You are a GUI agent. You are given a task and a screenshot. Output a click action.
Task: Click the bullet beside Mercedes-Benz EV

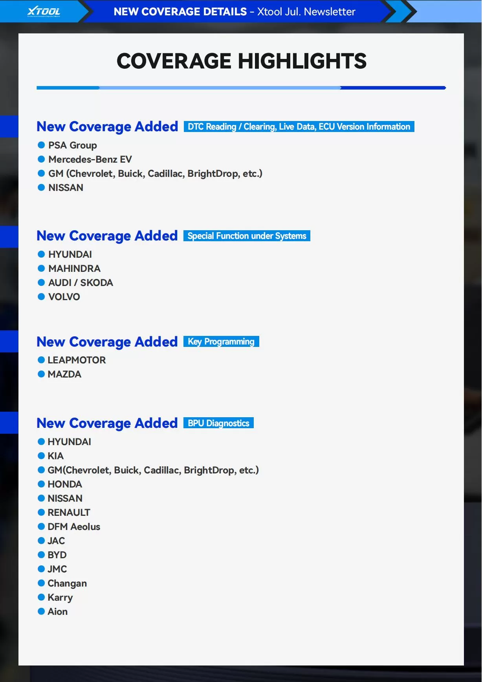click(x=41, y=159)
